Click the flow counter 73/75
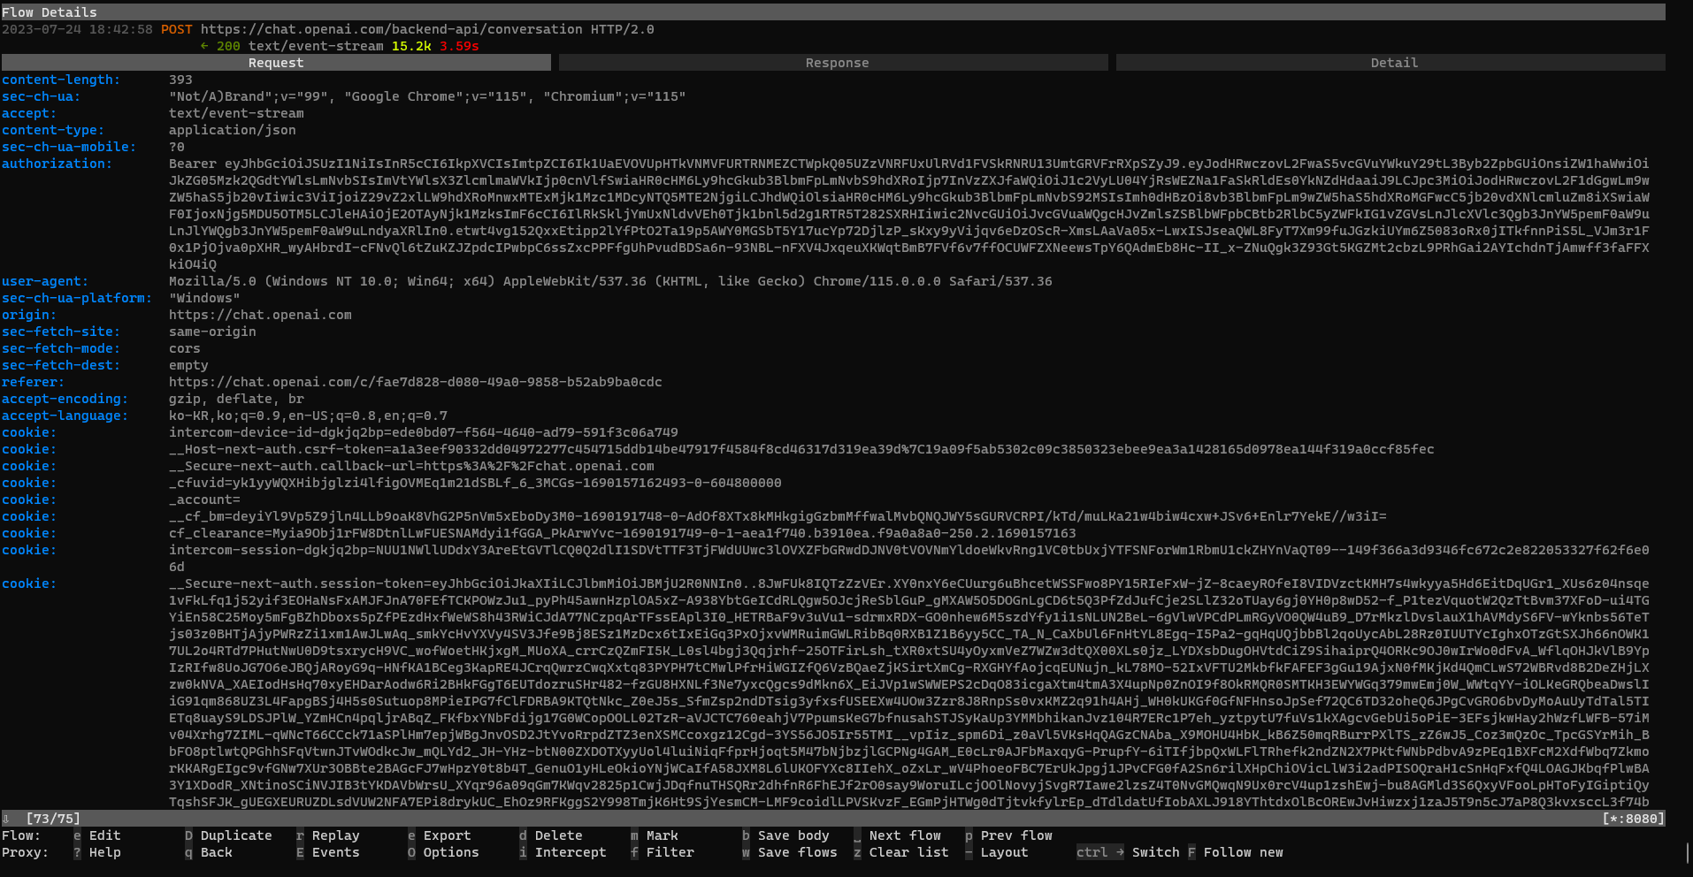Viewport: 1693px width, 877px height. (x=55, y=818)
